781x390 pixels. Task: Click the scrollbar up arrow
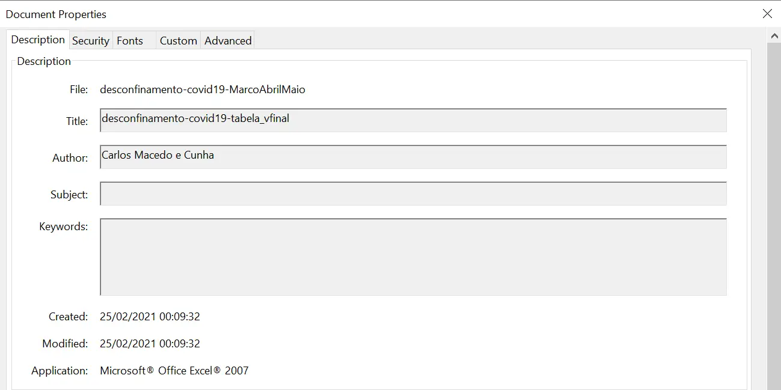774,37
